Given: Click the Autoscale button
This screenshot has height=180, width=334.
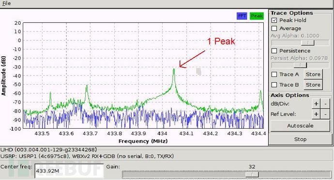Looking at the screenshot, I should 300,126.
